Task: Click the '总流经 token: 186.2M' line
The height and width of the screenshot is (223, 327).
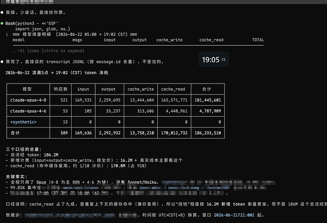Action: pos(32,155)
